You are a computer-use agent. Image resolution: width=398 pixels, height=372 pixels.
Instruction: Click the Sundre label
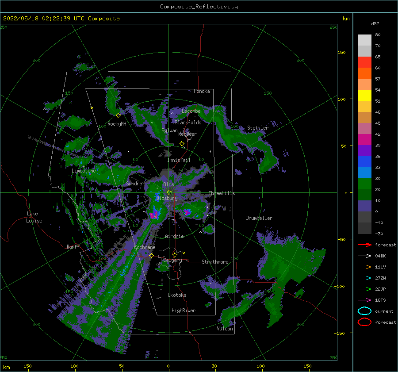coord(134,183)
